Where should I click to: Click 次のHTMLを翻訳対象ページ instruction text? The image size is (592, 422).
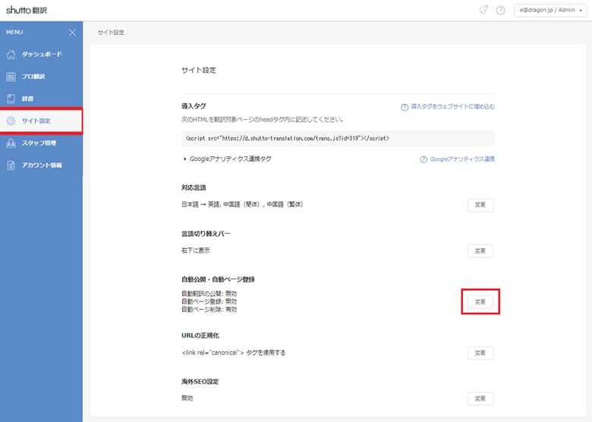(263, 120)
